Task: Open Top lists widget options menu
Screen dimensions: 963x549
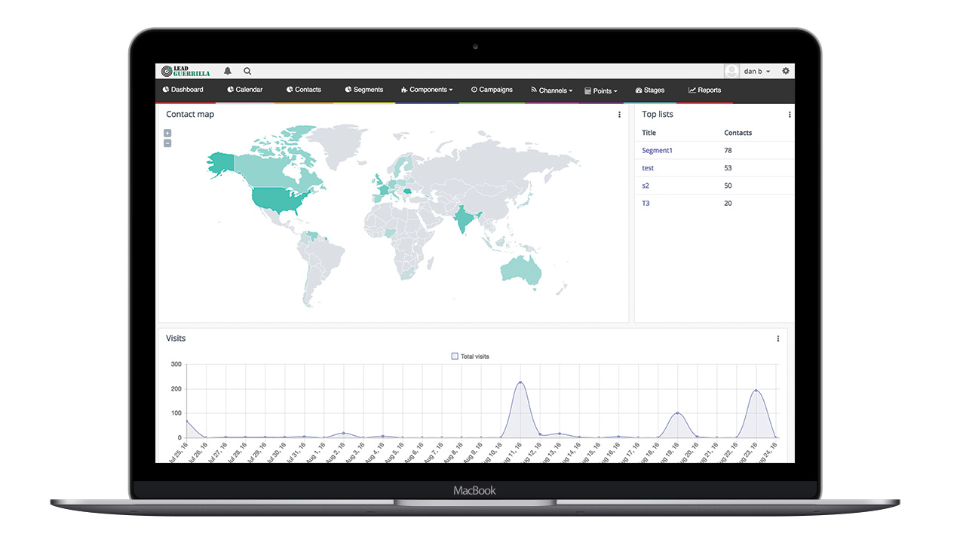Action: point(790,115)
